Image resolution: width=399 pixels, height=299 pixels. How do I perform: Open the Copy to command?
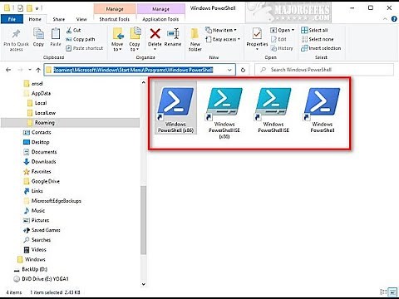pos(135,39)
